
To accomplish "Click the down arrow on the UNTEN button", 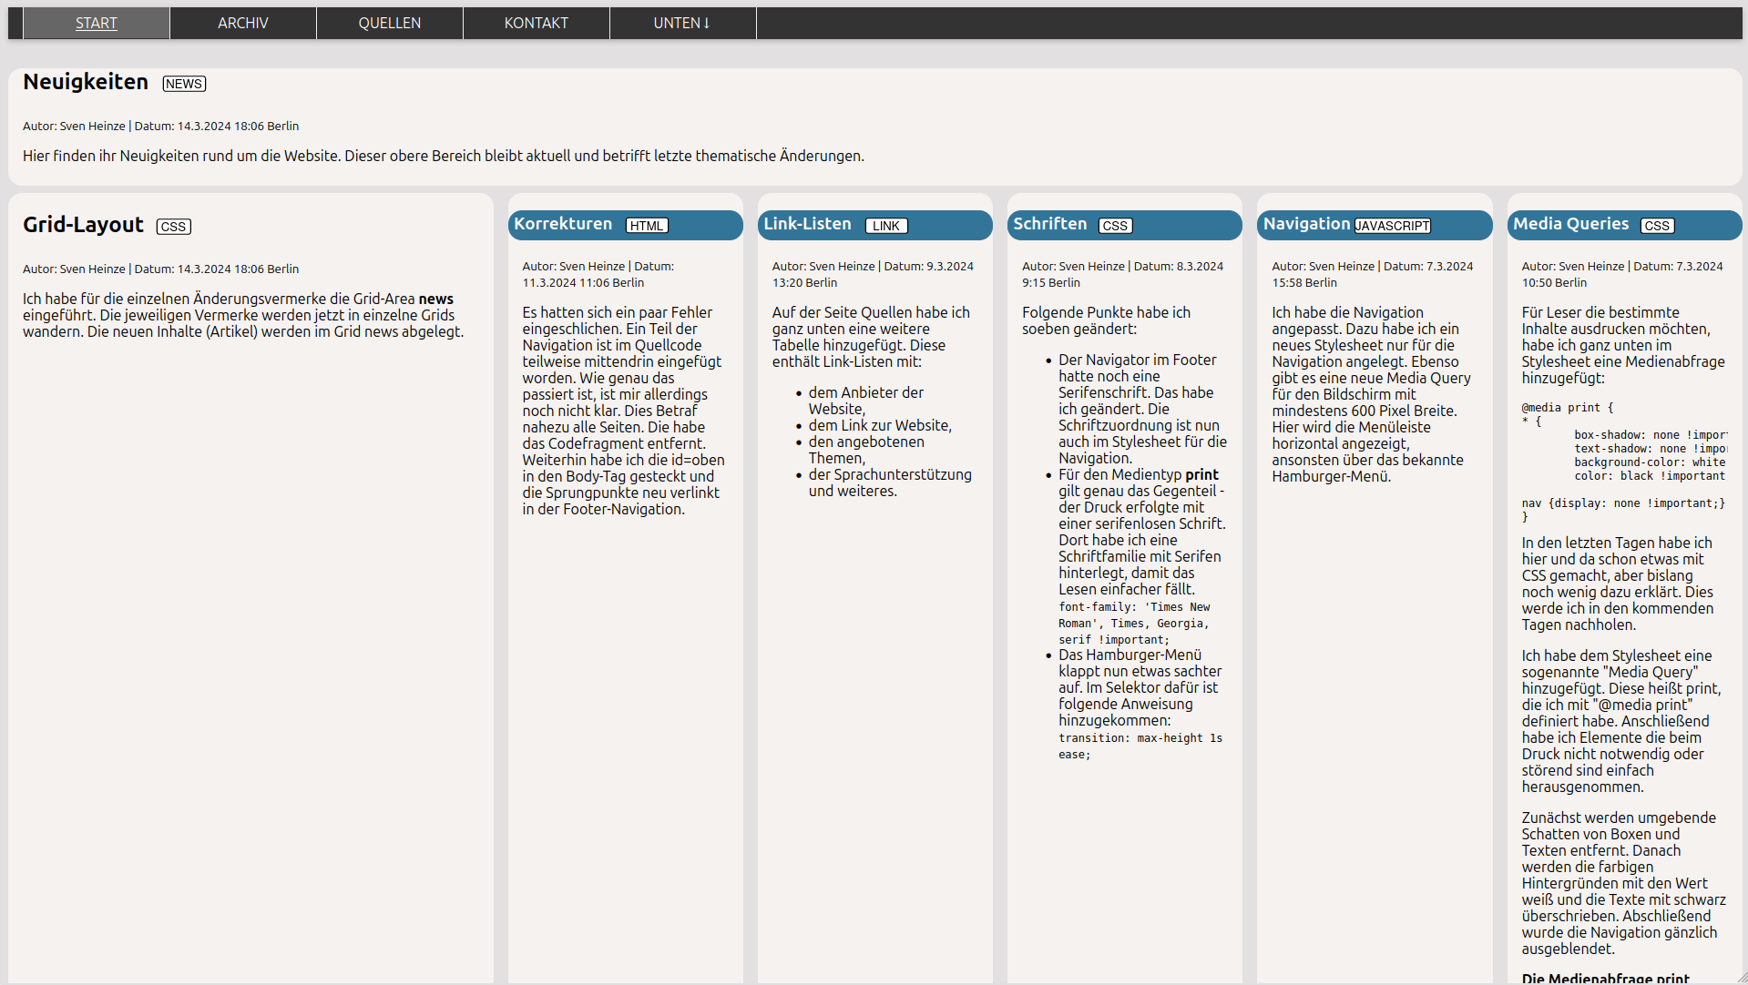I will [708, 23].
